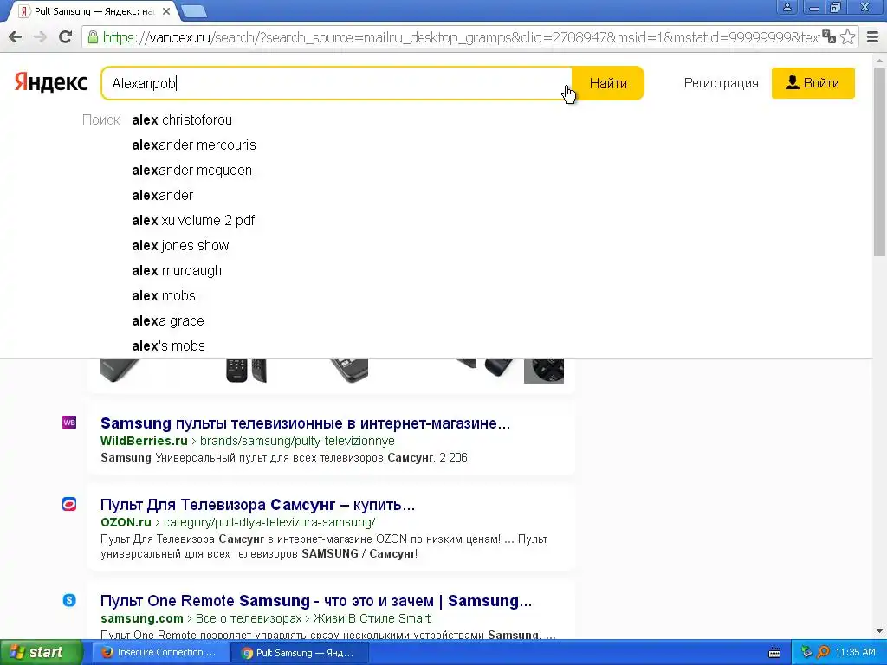Click the 11:35 AM taskbar clock

click(855, 653)
